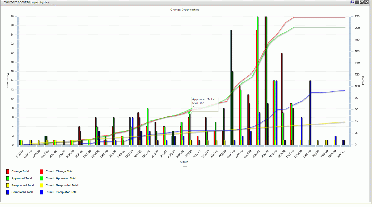Click the green Approved Total legend swatch

pyautogui.click(x=8, y=178)
